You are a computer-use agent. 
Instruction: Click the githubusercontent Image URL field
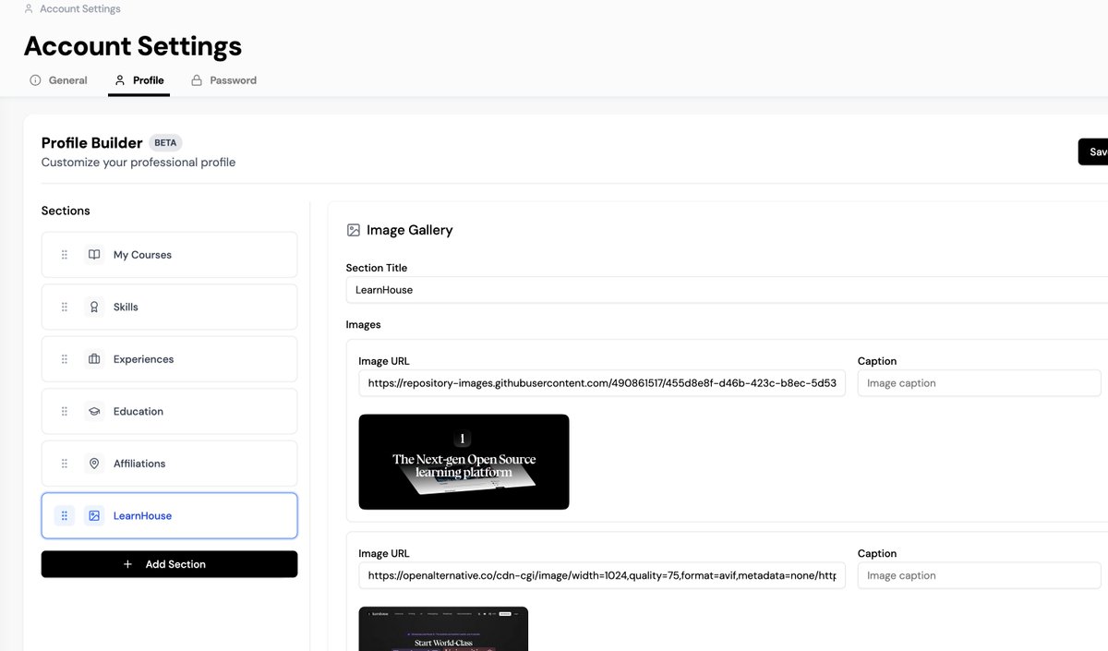click(x=602, y=383)
